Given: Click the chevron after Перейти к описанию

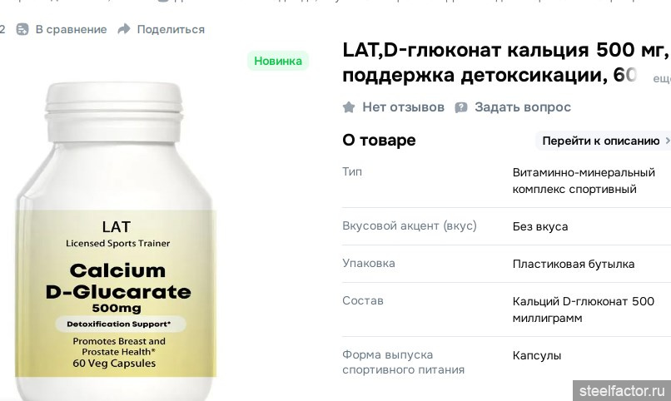Looking at the screenshot, I should pyautogui.click(x=667, y=141).
